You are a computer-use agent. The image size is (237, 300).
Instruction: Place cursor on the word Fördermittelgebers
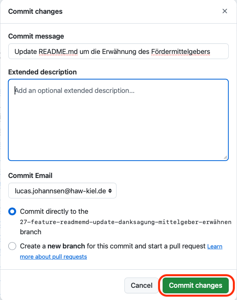click(x=180, y=51)
